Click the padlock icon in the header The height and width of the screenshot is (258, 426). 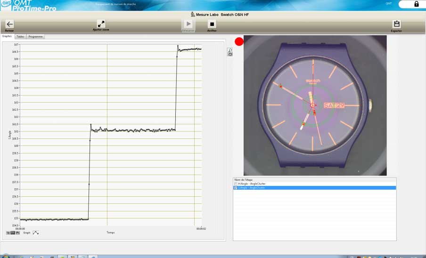416,4
